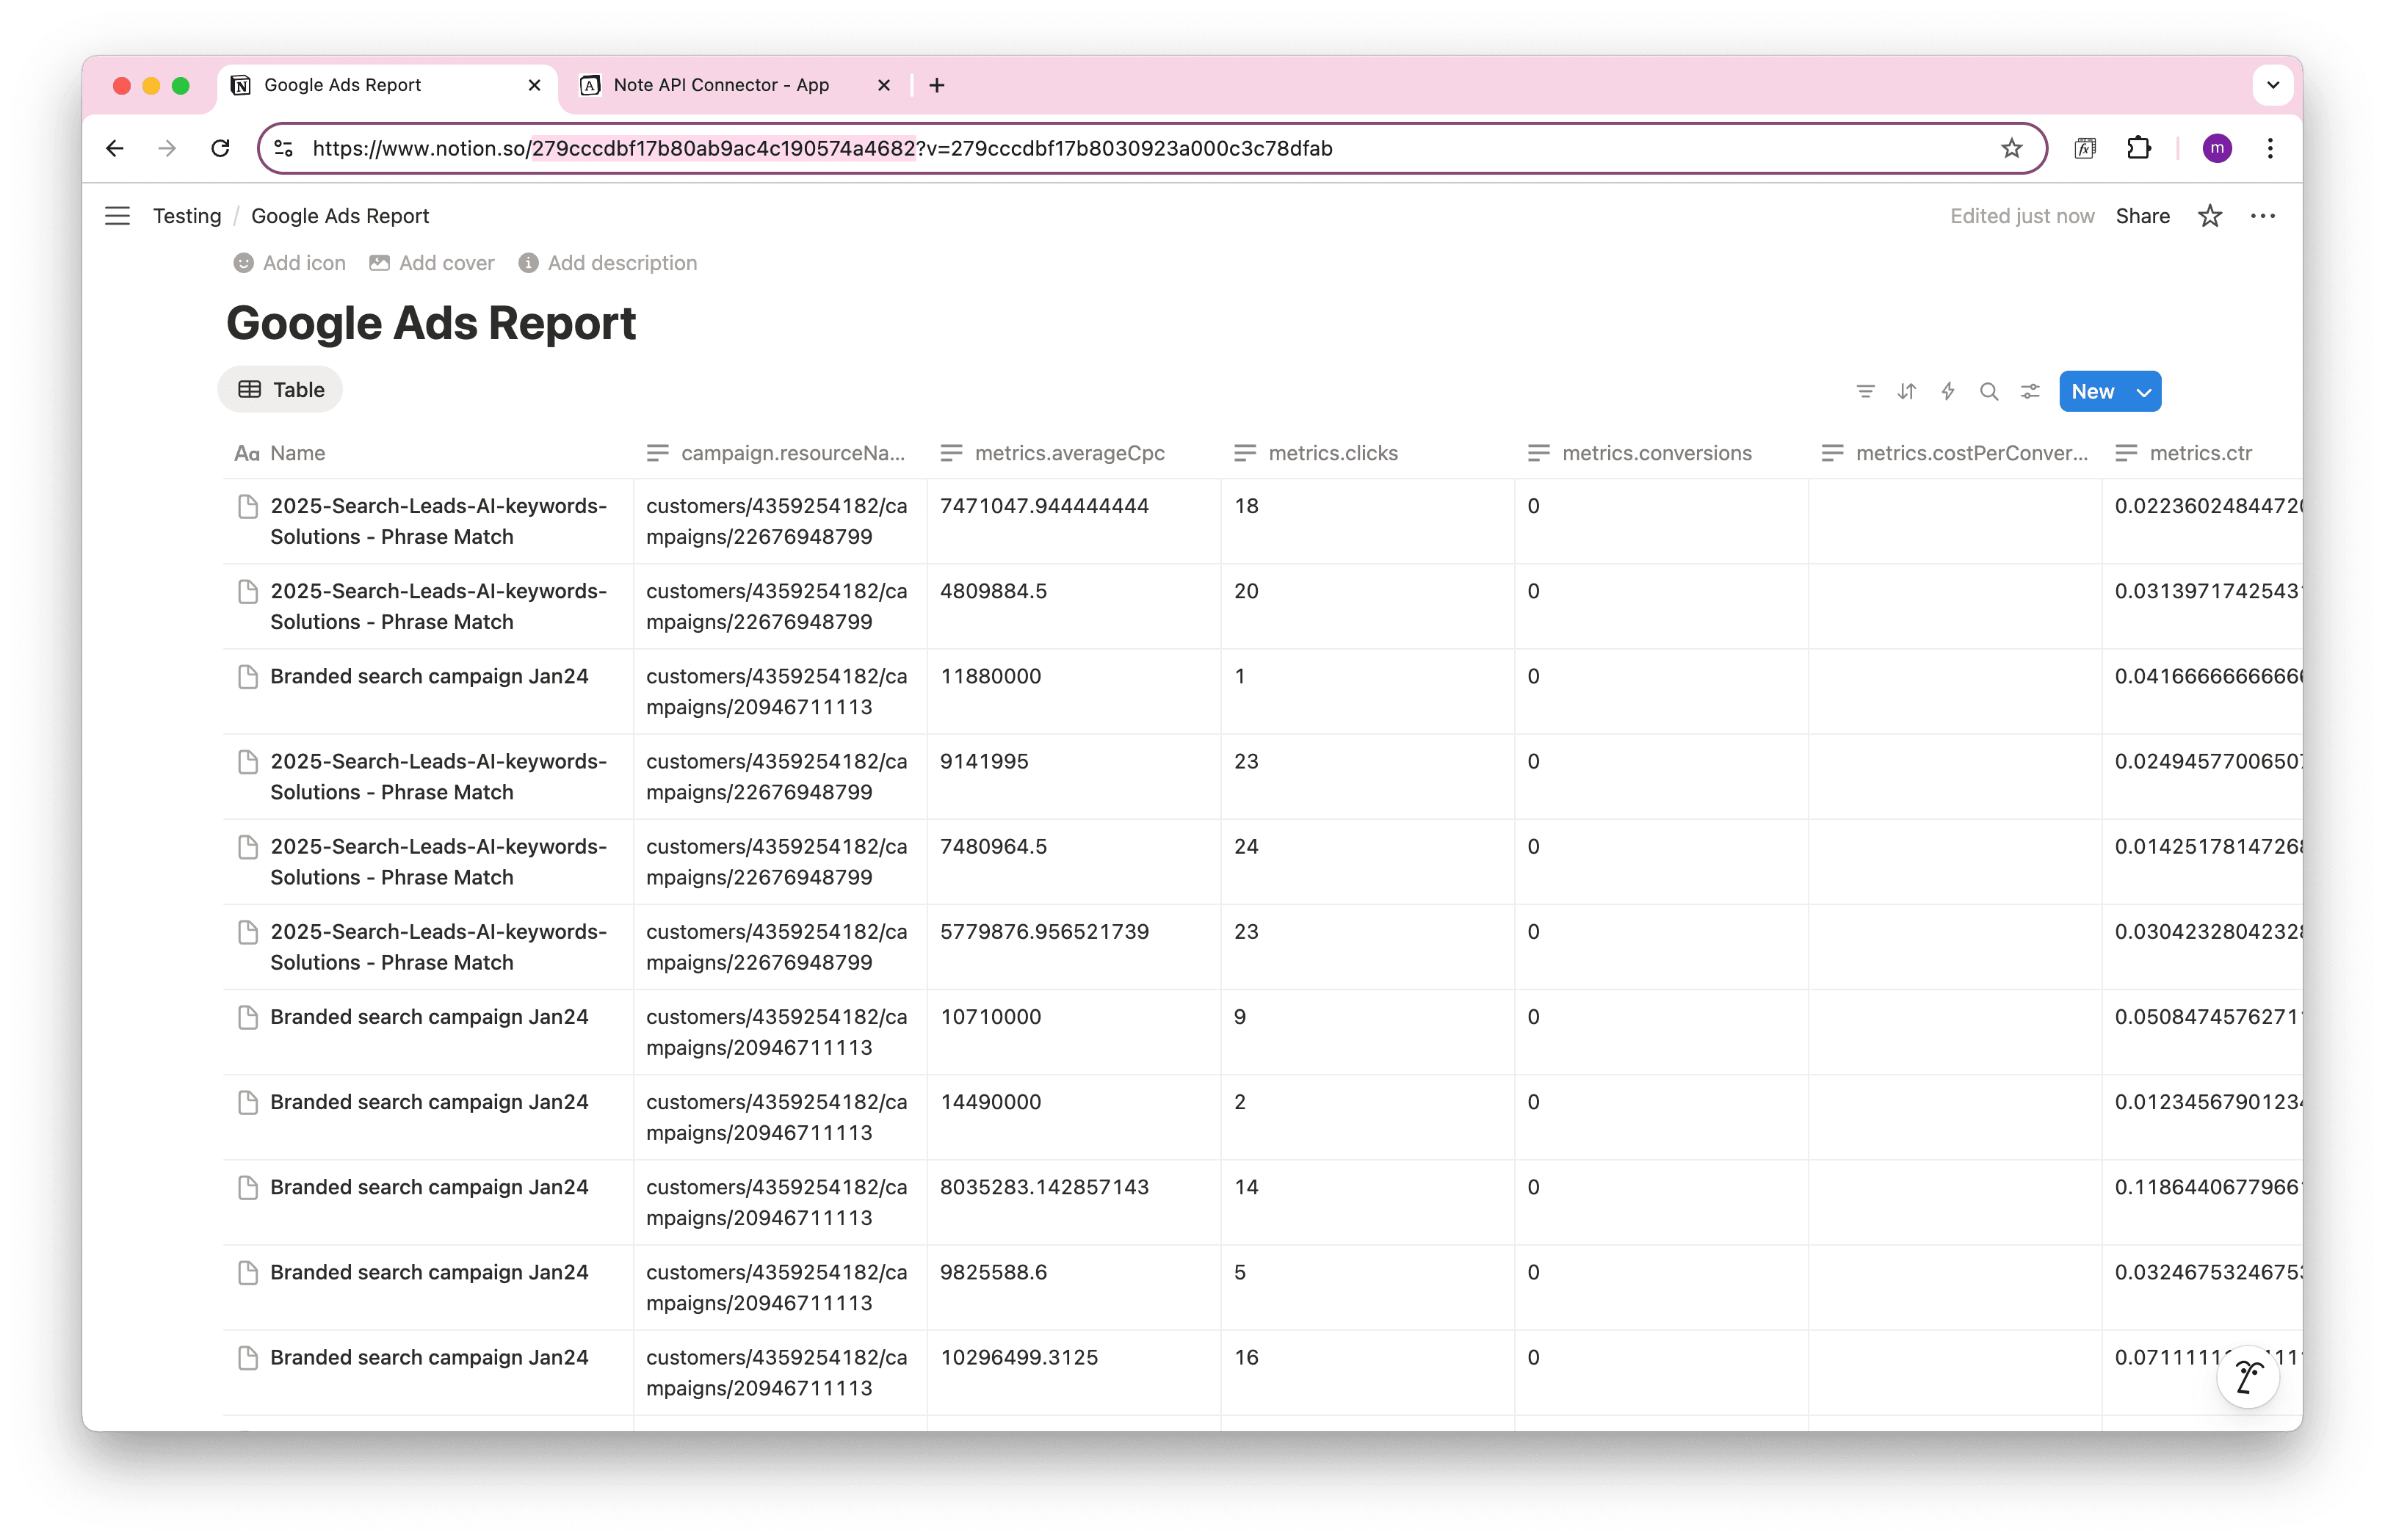Screen dimensions: 2385x1540
Task: Bookmark this page with the star icon
Action: [2012, 148]
